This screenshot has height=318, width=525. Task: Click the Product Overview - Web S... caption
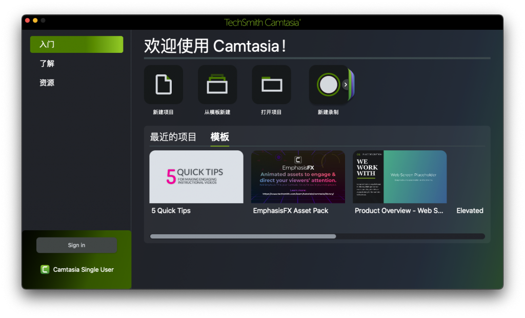399,210
